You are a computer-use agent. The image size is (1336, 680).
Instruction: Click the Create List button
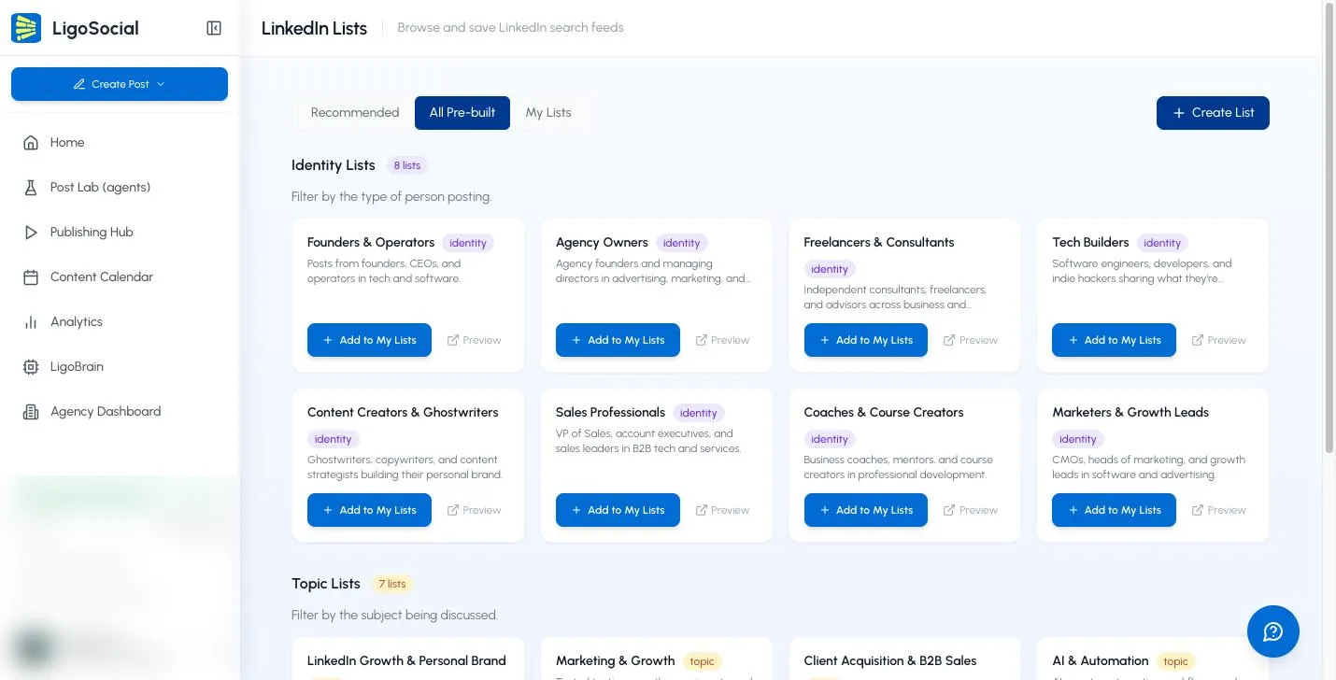(x=1213, y=112)
